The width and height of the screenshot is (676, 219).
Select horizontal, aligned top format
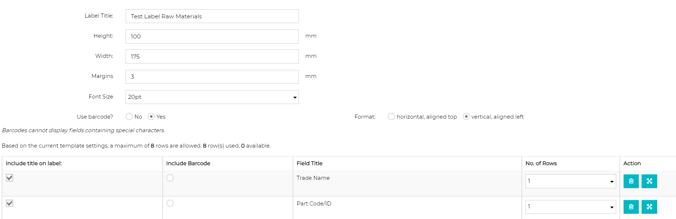391,116
